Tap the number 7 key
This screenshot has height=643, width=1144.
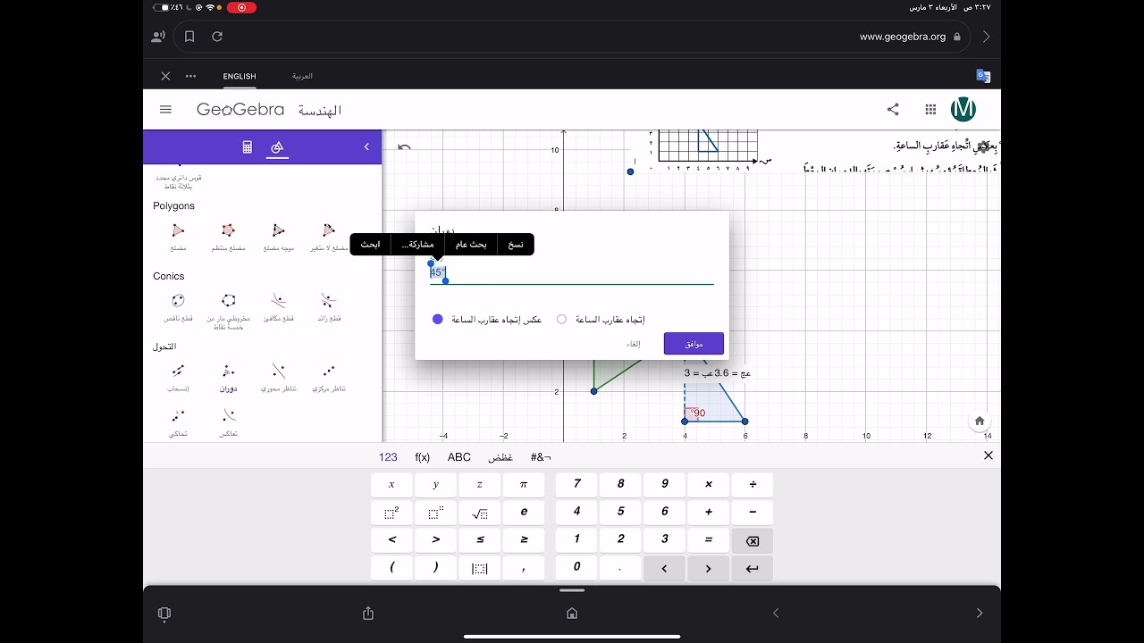click(x=577, y=485)
